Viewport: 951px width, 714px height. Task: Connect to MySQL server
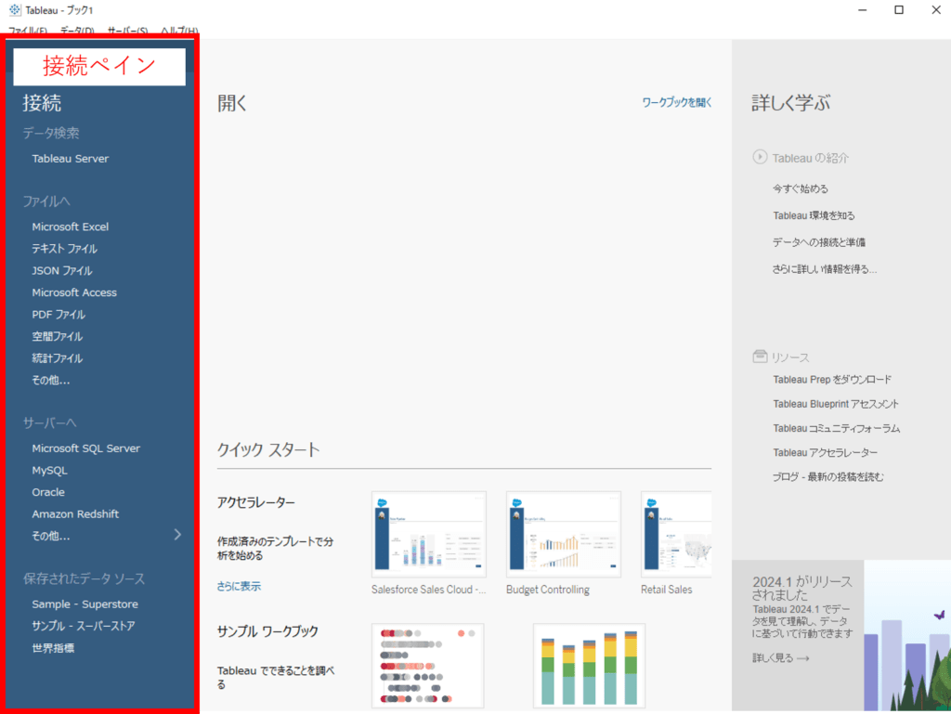click(50, 470)
